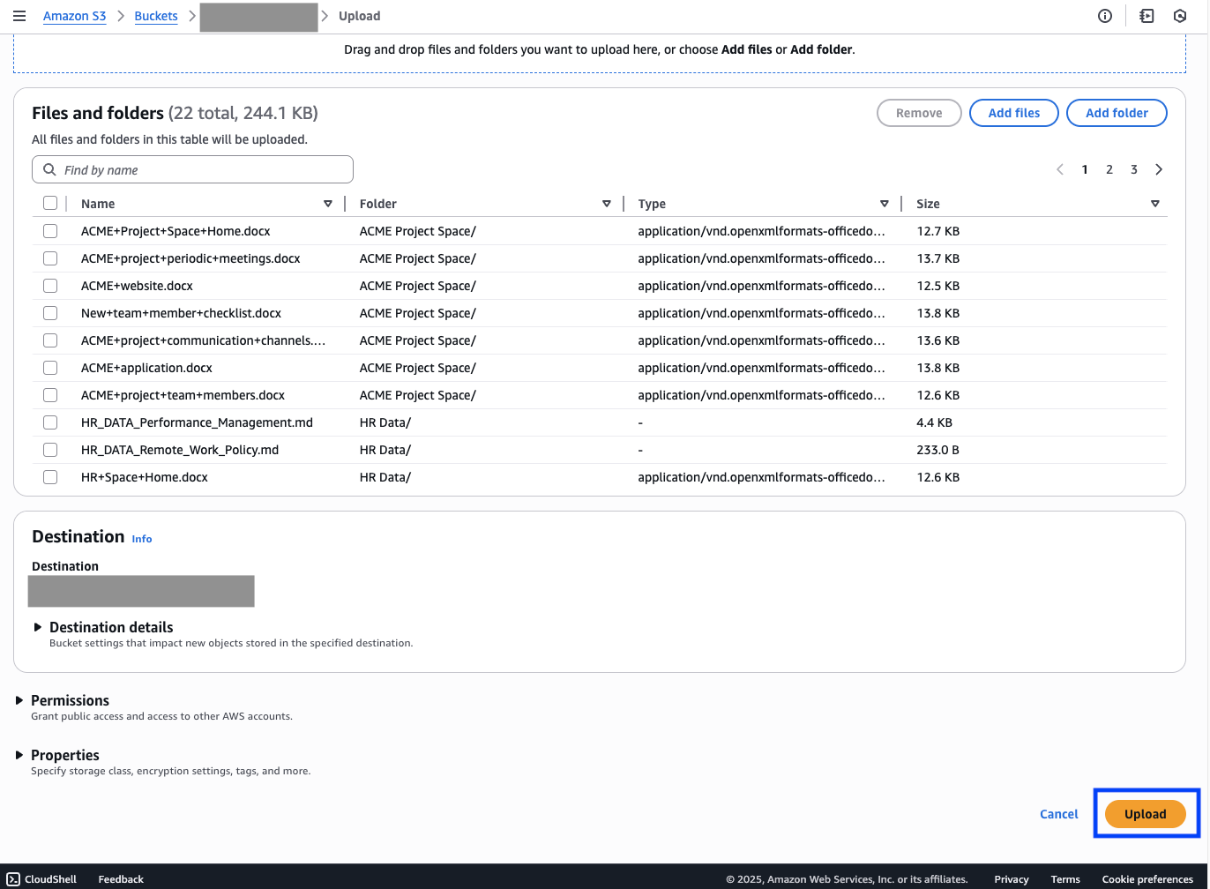Select New+team+member+checklist.docx checkbox
The image size is (1210, 889).
pyautogui.click(x=50, y=313)
